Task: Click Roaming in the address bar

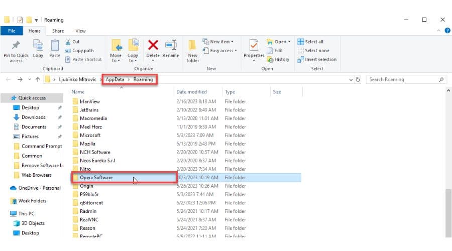Action: pyautogui.click(x=143, y=79)
